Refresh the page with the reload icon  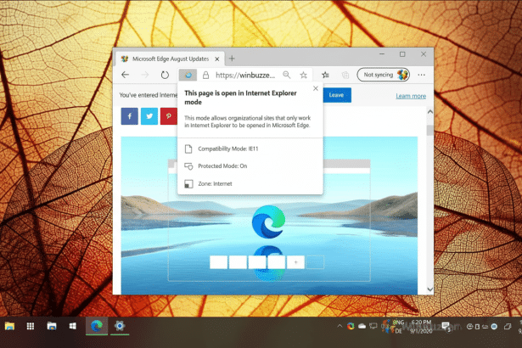165,75
